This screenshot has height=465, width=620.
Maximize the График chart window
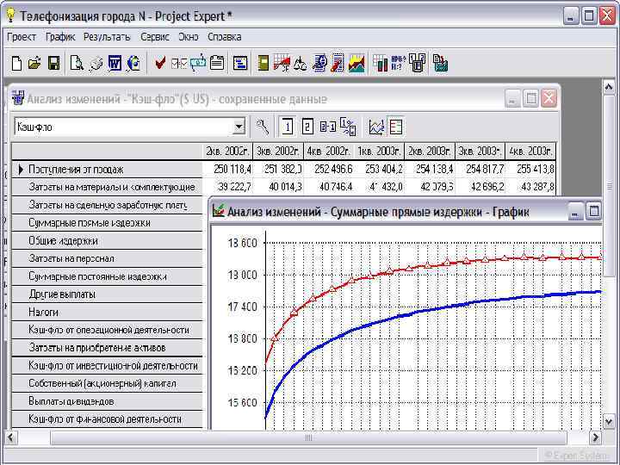594,212
